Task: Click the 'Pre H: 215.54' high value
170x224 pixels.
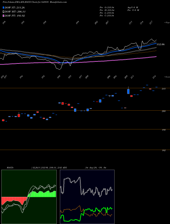Action: pyautogui.click(x=107, y=10)
